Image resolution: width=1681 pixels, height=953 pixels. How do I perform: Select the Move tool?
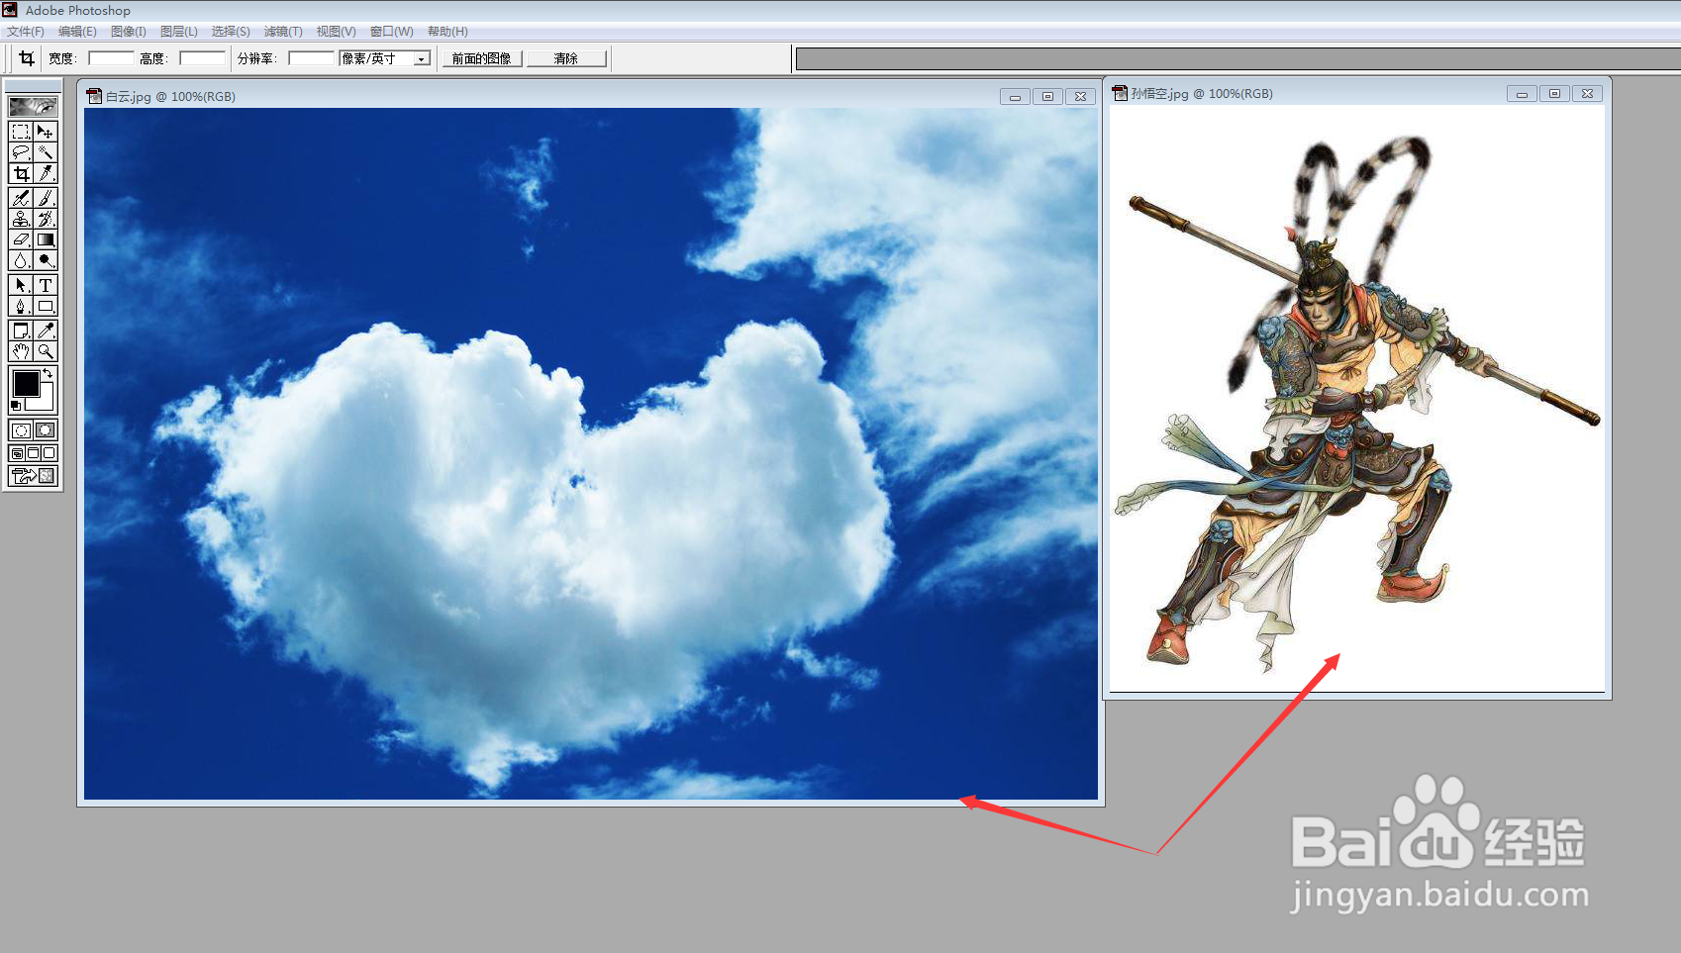46,132
